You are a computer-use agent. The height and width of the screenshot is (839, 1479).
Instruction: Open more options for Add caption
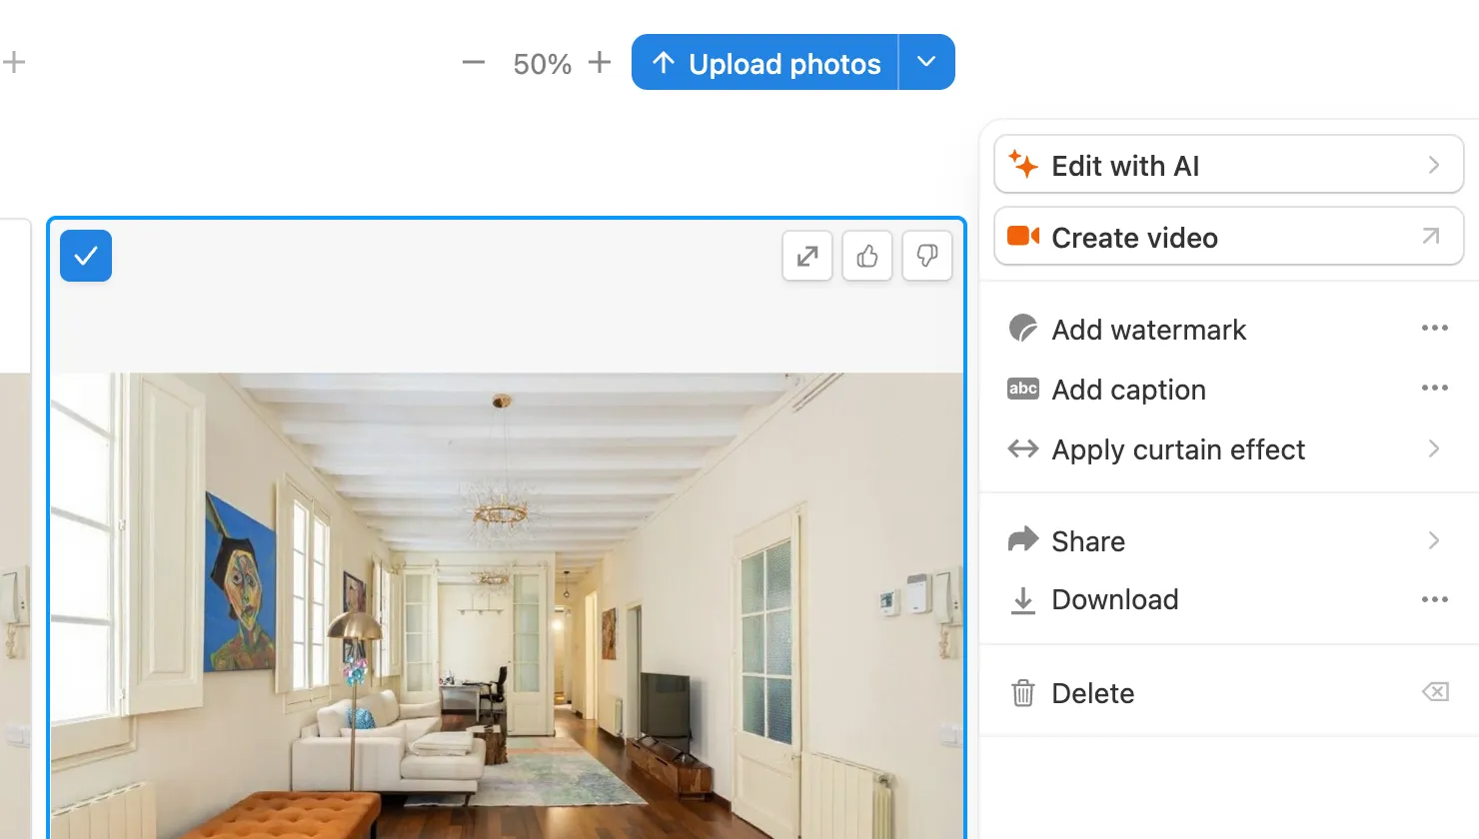tap(1435, 388)
